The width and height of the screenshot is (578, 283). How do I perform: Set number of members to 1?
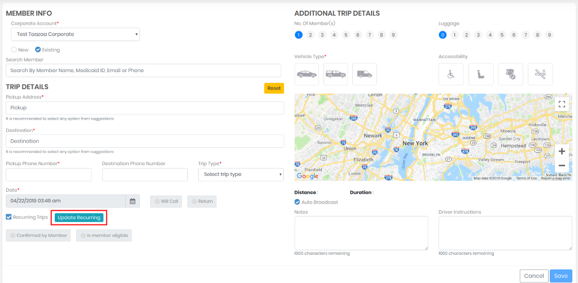tap(299, 35)
